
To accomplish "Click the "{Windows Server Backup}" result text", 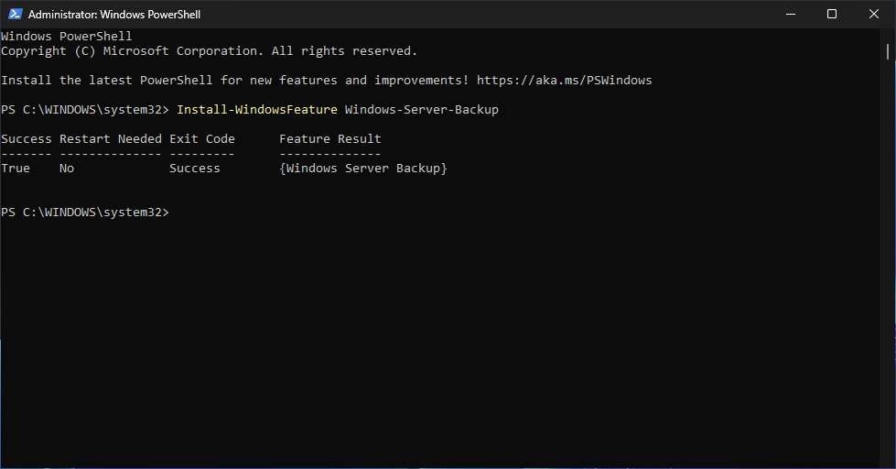I will 362,169.
